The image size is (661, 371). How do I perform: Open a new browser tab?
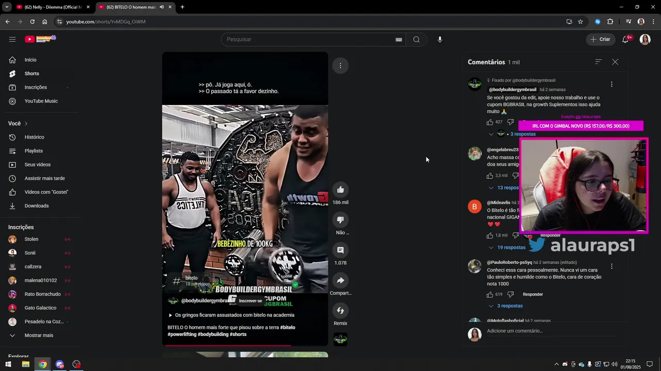click(182, 7)
